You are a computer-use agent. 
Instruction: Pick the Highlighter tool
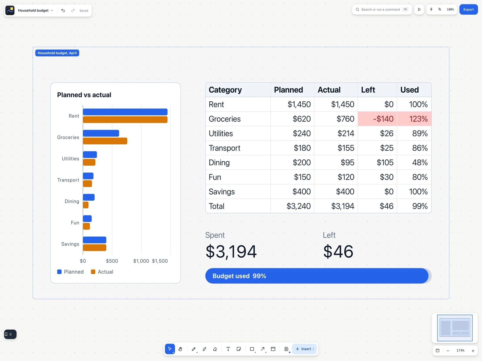click(204, 349)
